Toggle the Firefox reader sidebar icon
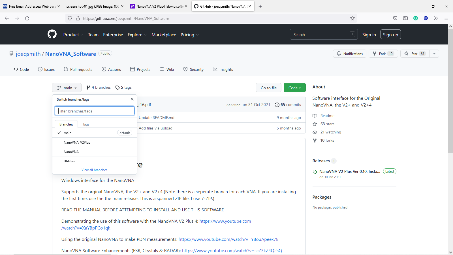 [x=405, y=18]
